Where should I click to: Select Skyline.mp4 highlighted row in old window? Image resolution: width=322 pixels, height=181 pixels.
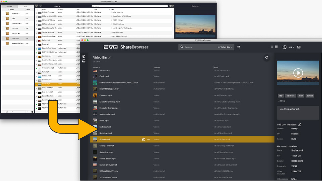pos(58,84)
